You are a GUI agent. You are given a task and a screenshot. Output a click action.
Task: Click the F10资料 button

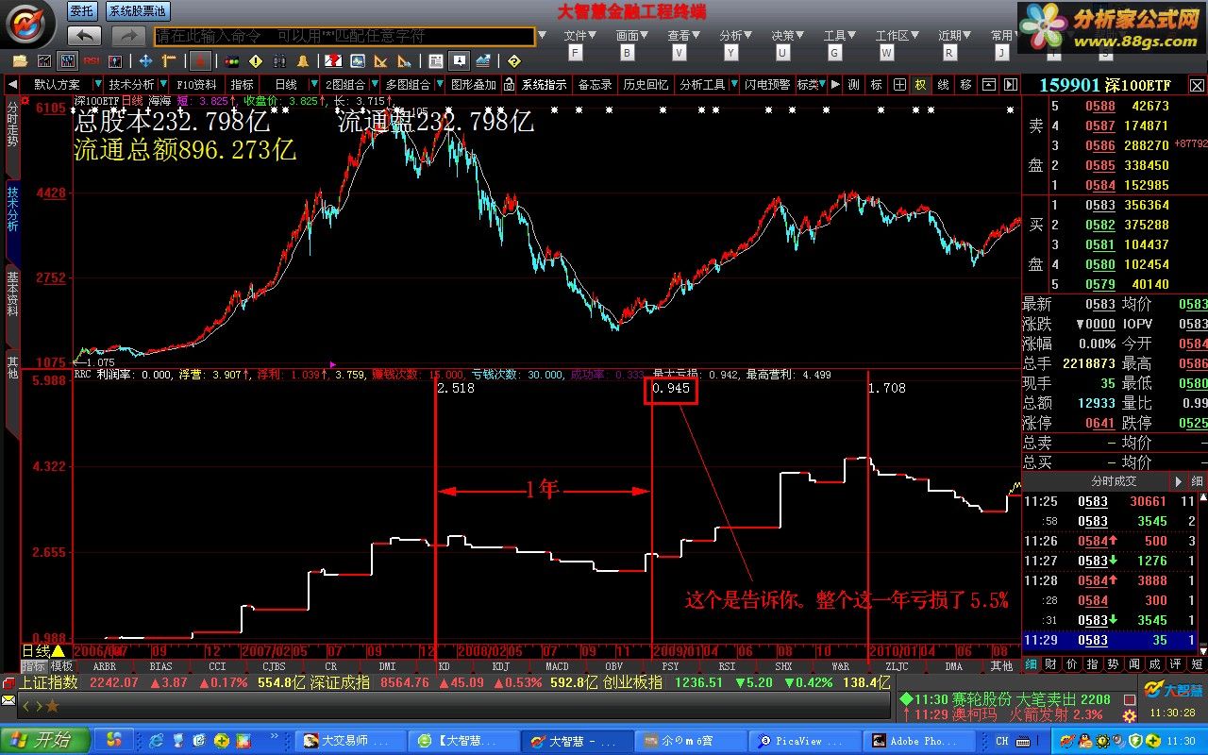click(x=197, y=85)
